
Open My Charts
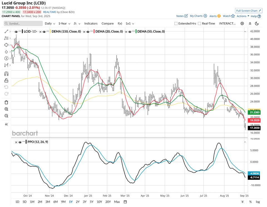[198, 16]
